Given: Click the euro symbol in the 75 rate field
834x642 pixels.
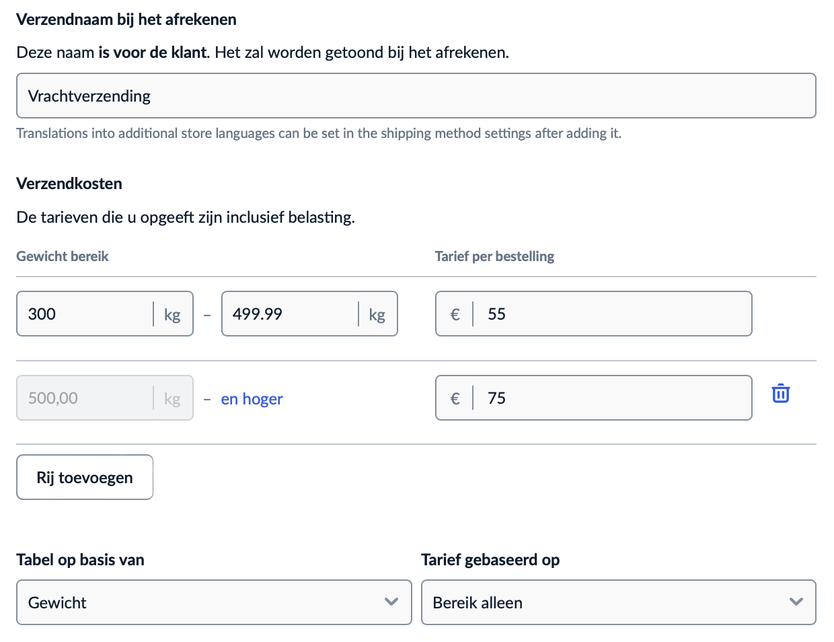Looking at the screenshot, I should coord(455,398).
